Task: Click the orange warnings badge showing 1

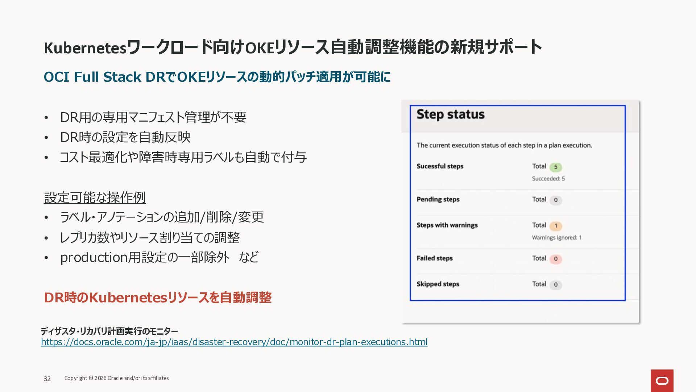Action: [x=555, y=226]
